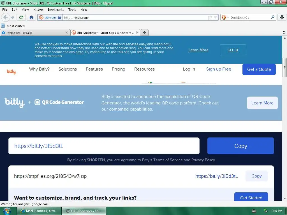
Task: Click the QR Code Generator logo
Action: [59, 102]
